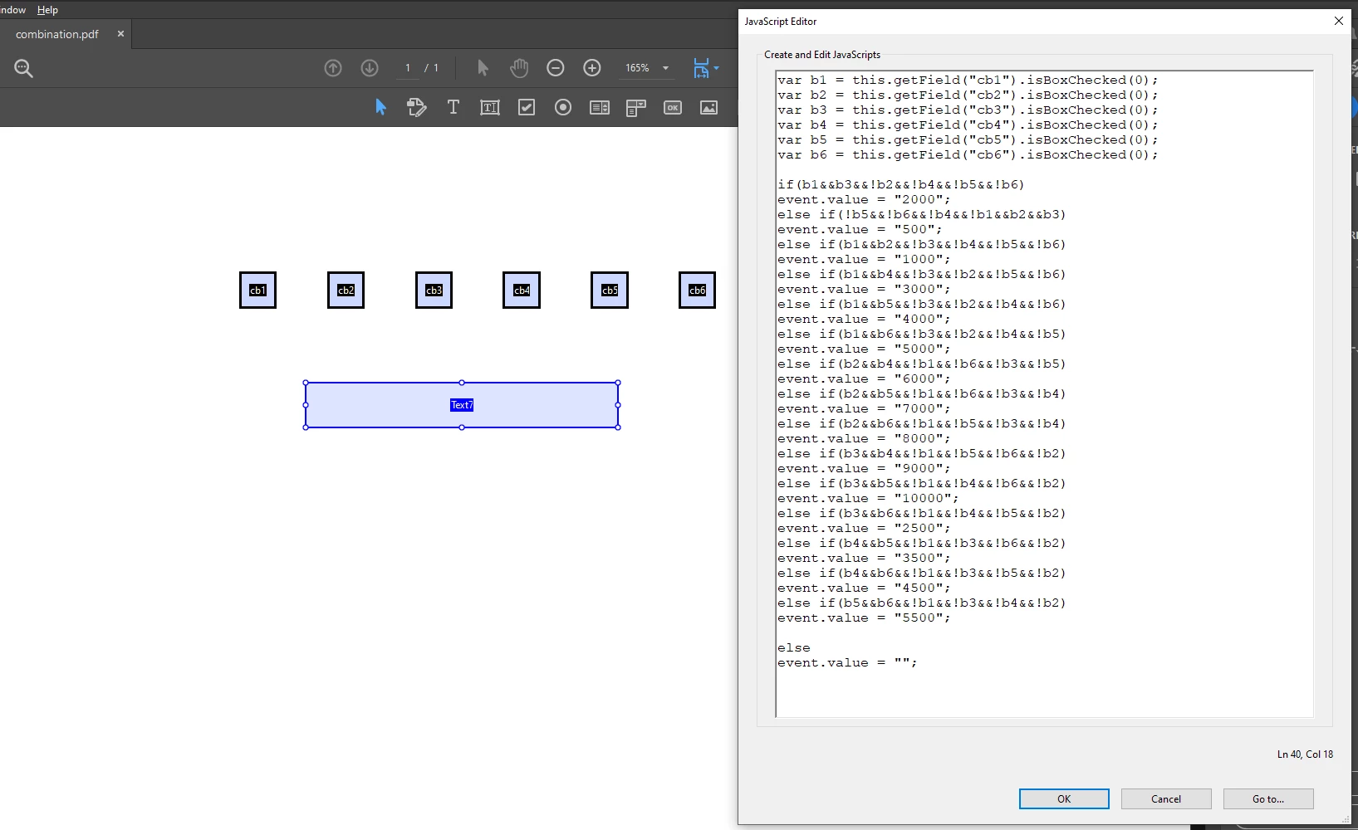1358x830 pixels.
Task: Click the 'var b1' declaration line
Action: 968,81
